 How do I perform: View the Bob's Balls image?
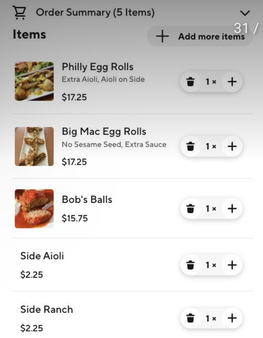[34, 209]
